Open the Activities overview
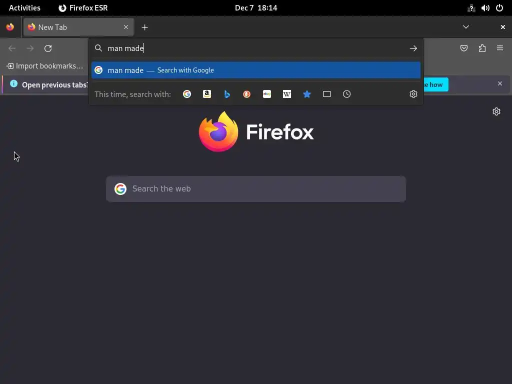This screenshot has height=384, width=512. click(24, 8)
